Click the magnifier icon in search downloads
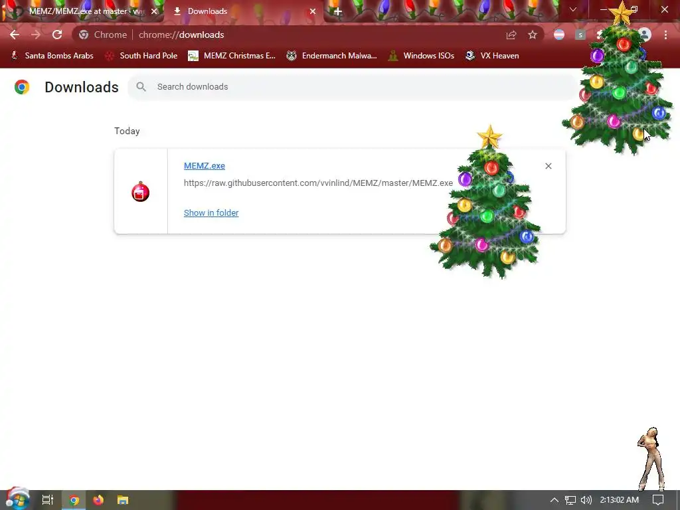The width and height of the screenshot is (680, 510). tap(141, 87)
